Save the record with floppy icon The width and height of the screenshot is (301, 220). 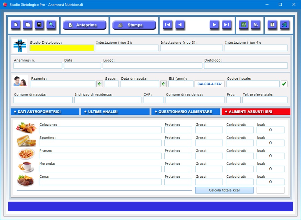click(x=39, y=25)
